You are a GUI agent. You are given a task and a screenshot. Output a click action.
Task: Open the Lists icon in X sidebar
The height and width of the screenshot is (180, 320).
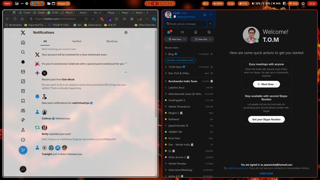[x=23, y=91]
